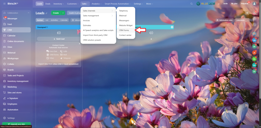
Task: Open Messenger in the left sidebar
Action: pyautogui.click(x=12, y=19)
